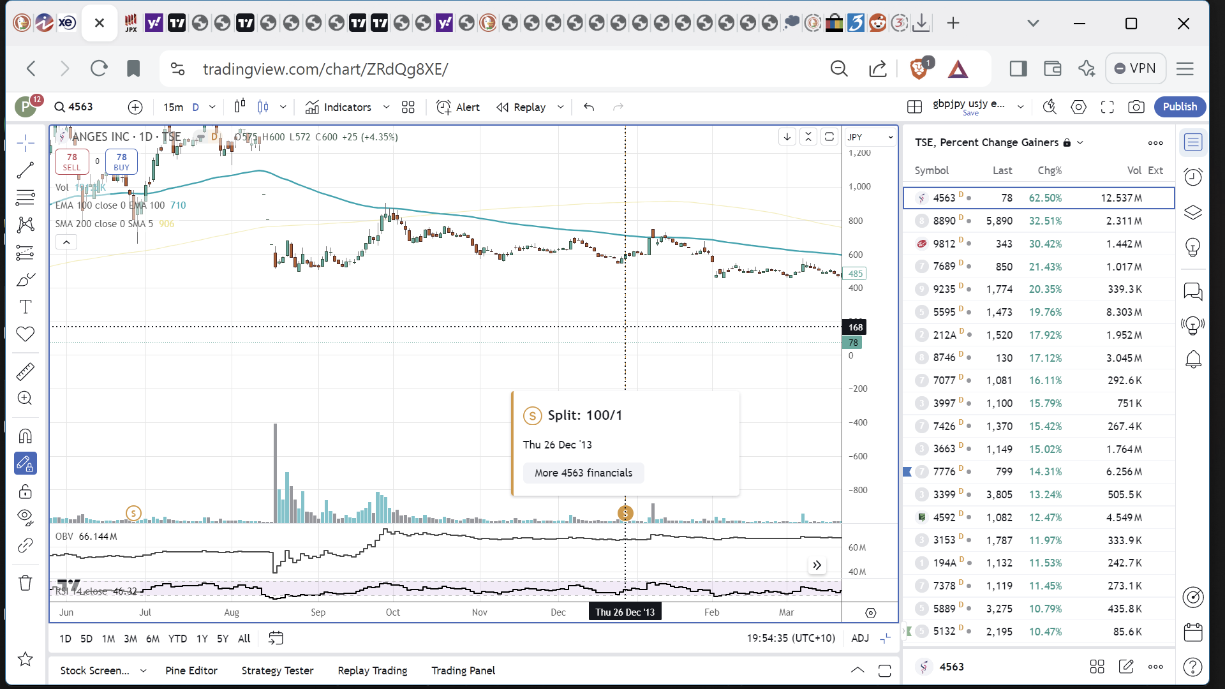Toggle ADJ dividend-adjusted data
1225x689 pixels.
tap(860, 639)
